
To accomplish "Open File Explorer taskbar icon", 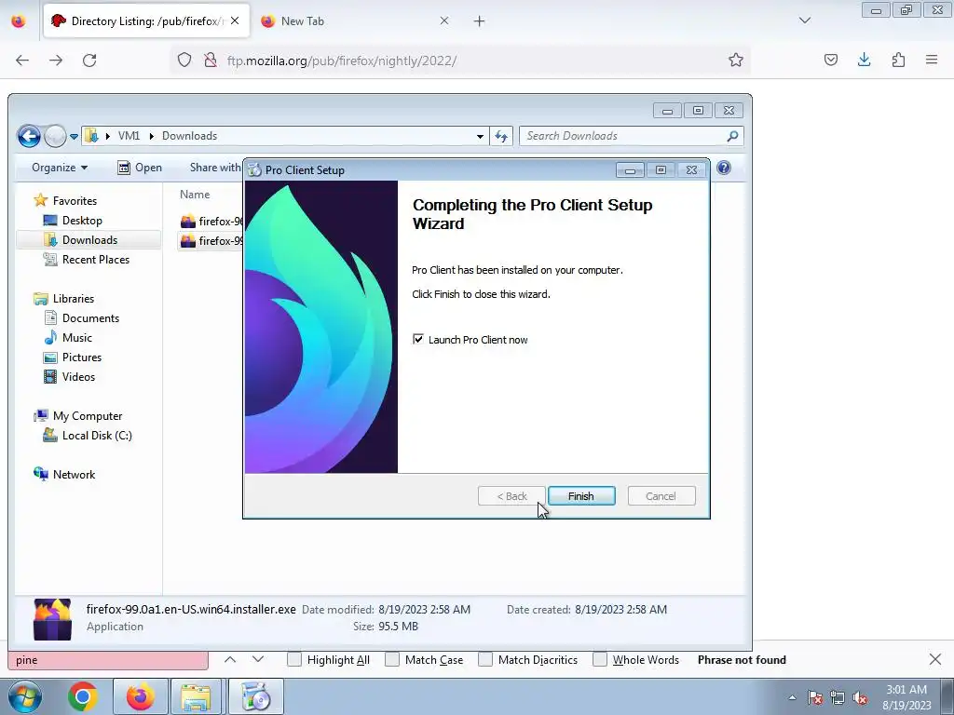I will point(198,696).
